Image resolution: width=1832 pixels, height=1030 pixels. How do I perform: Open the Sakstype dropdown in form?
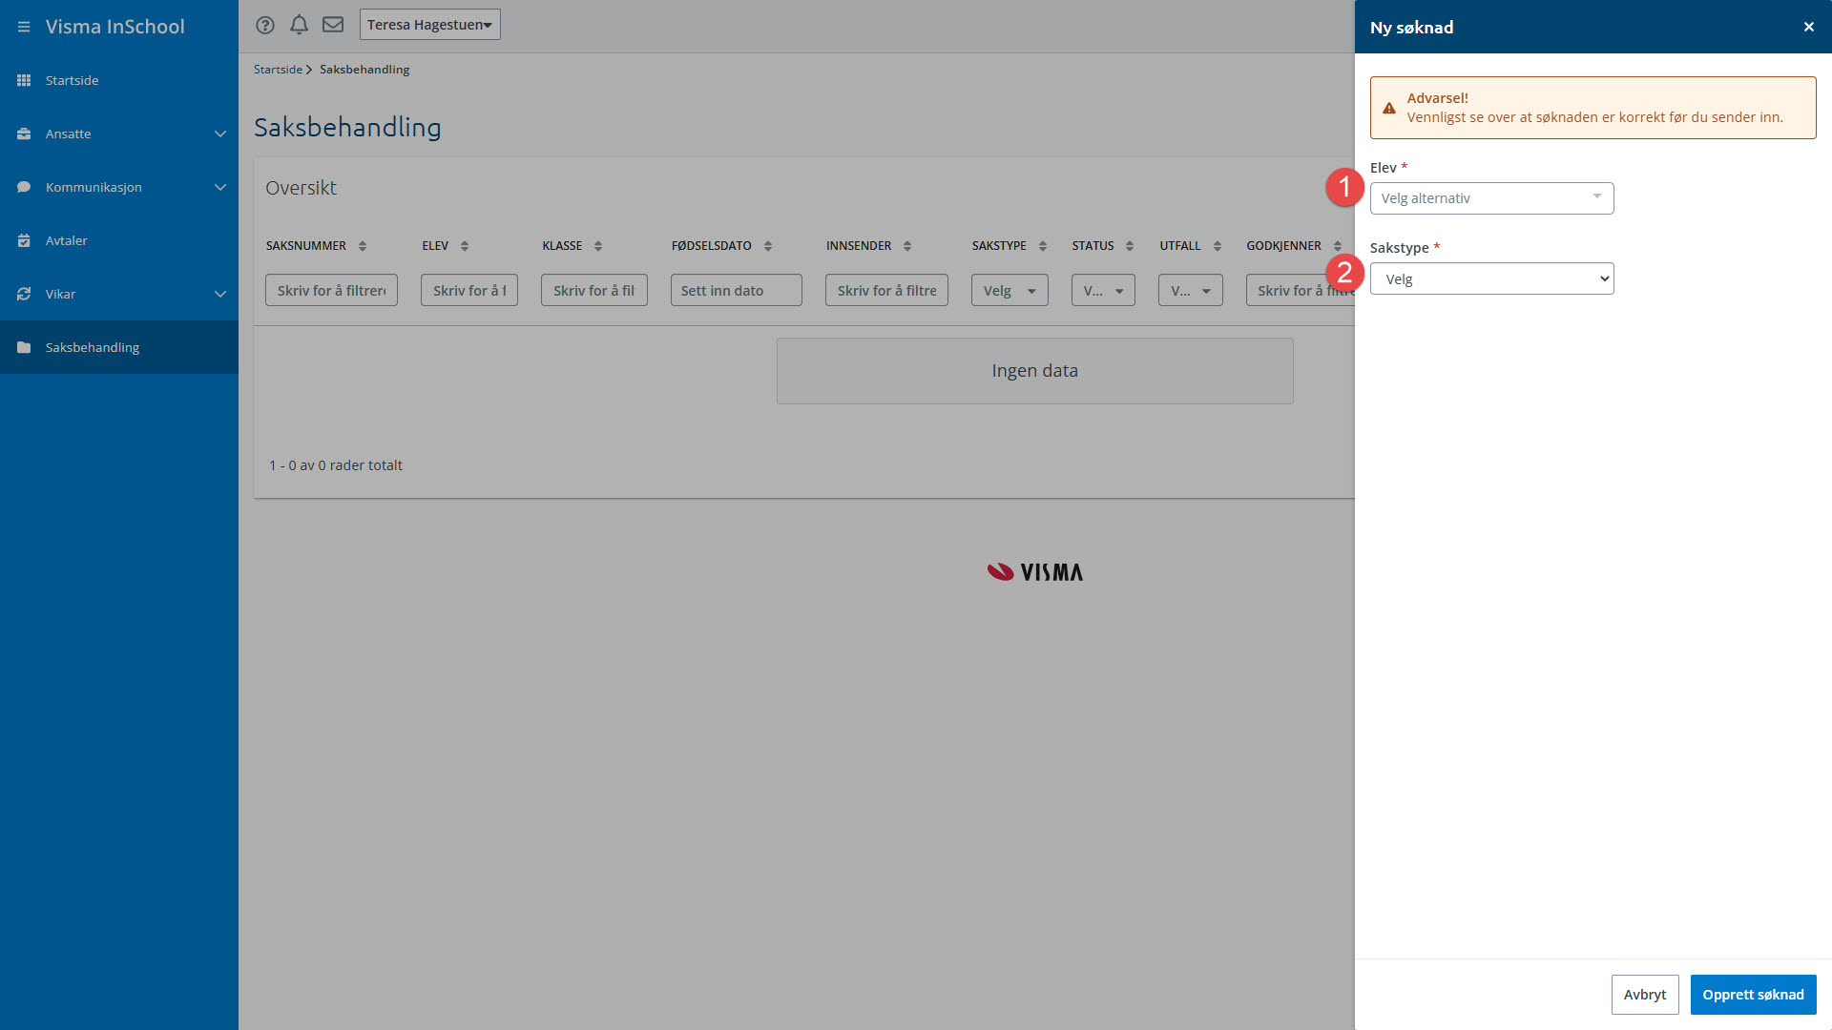(x=1491, y=279)
